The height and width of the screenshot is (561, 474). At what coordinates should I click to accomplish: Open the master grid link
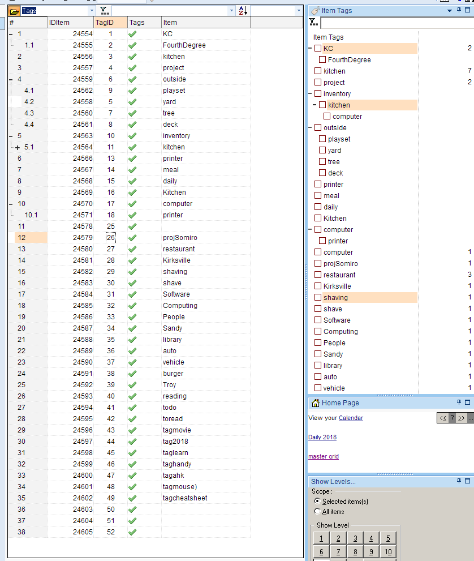point(323,456)
